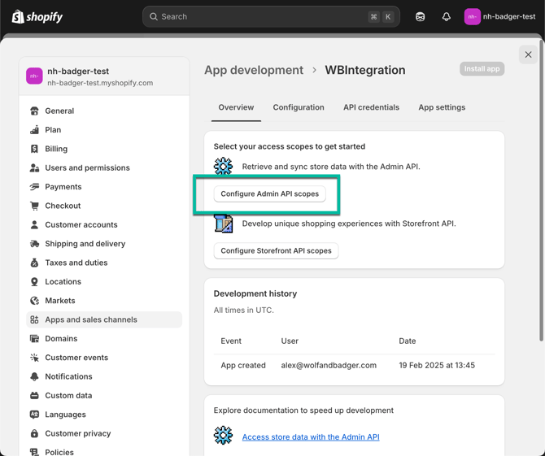
Task: Click the Domains icon
Action: click(34, 339)
